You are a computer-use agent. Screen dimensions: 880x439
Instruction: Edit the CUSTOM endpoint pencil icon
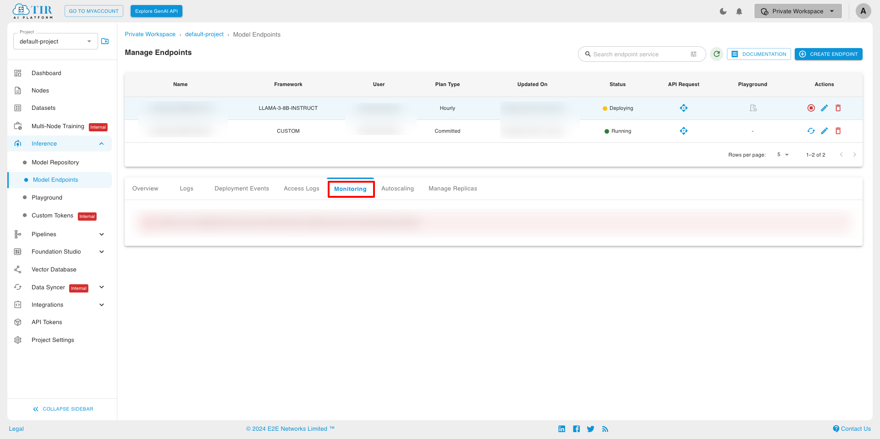coord(824,131)
